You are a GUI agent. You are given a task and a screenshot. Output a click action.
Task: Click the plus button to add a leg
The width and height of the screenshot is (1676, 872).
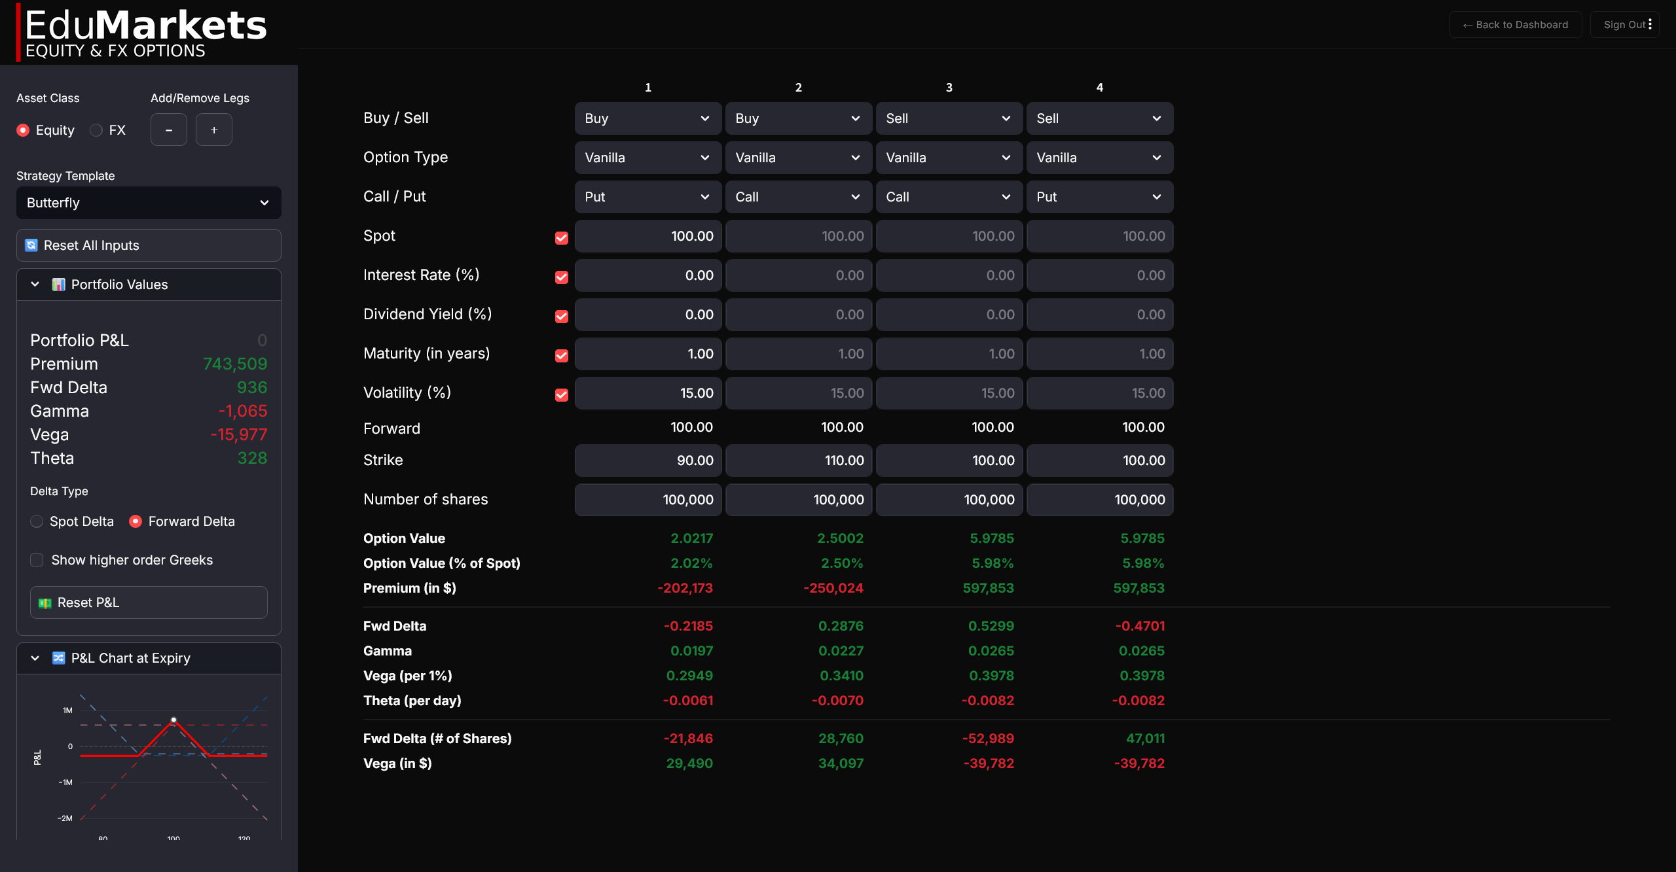pyautogui.click(x=213, y=129)
